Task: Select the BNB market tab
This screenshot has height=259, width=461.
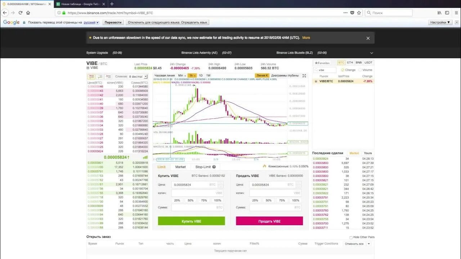Action: 359,63
